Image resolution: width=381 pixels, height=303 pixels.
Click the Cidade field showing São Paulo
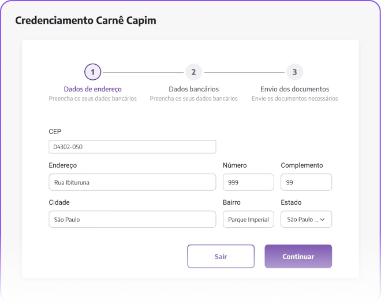[x=132, y=219]
